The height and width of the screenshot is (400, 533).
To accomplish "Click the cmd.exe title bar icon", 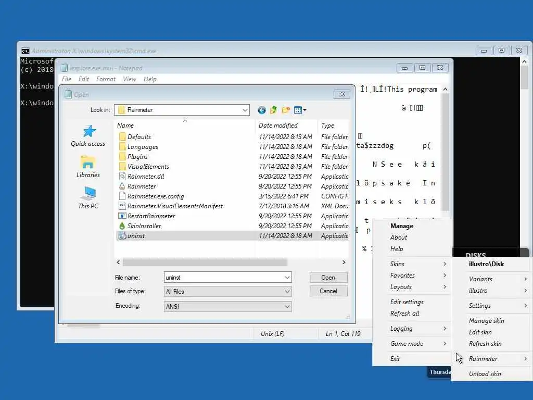I will [x=25, y=51].
